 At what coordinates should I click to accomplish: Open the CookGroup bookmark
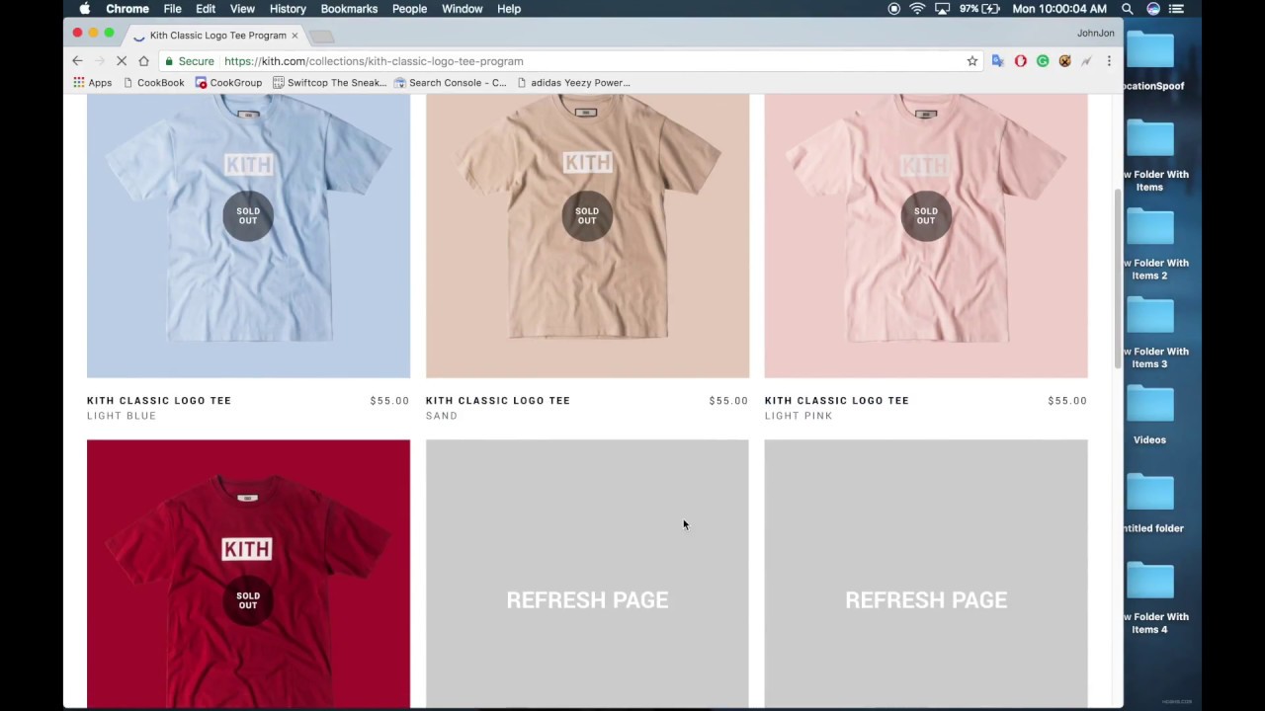[228, 83]
